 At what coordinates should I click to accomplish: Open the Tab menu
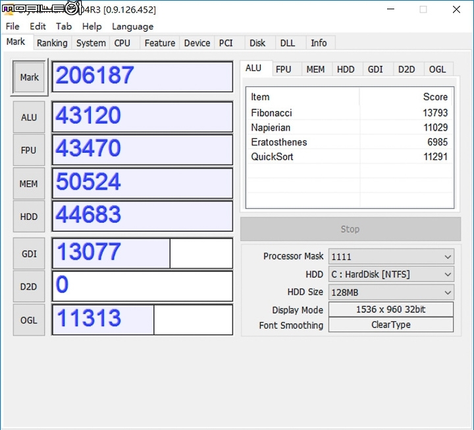63,26
